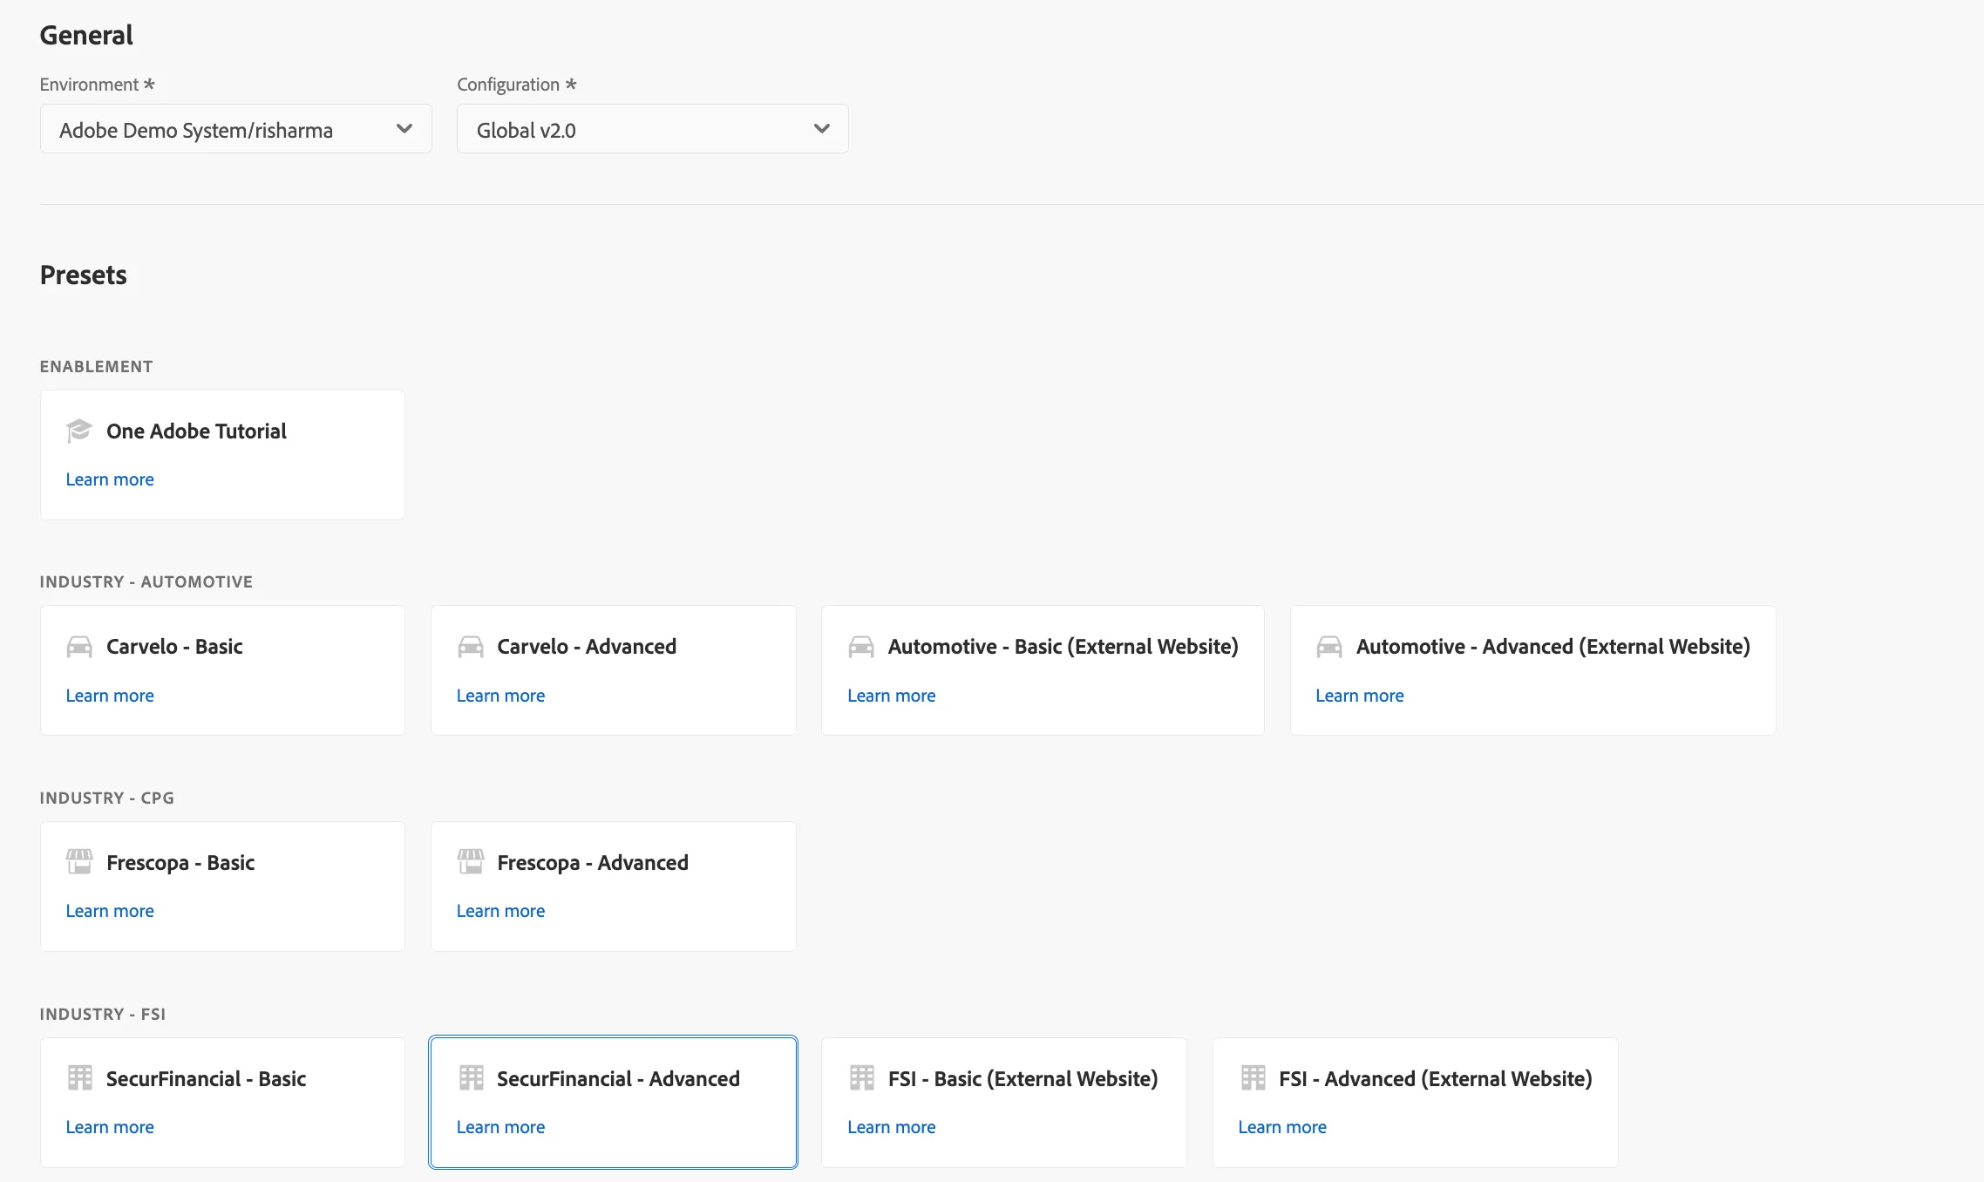Choose the Frescopa - Basic preset title
This screenshot has width=1984, height=1182.
coord(180,863)
